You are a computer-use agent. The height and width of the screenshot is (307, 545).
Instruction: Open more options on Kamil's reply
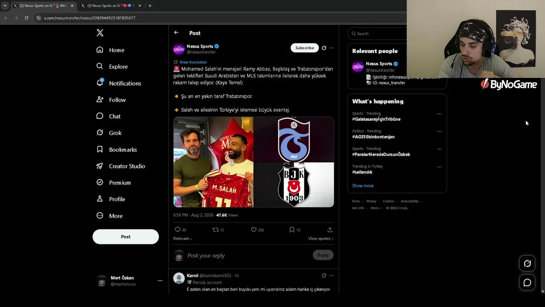coord(331,275)
